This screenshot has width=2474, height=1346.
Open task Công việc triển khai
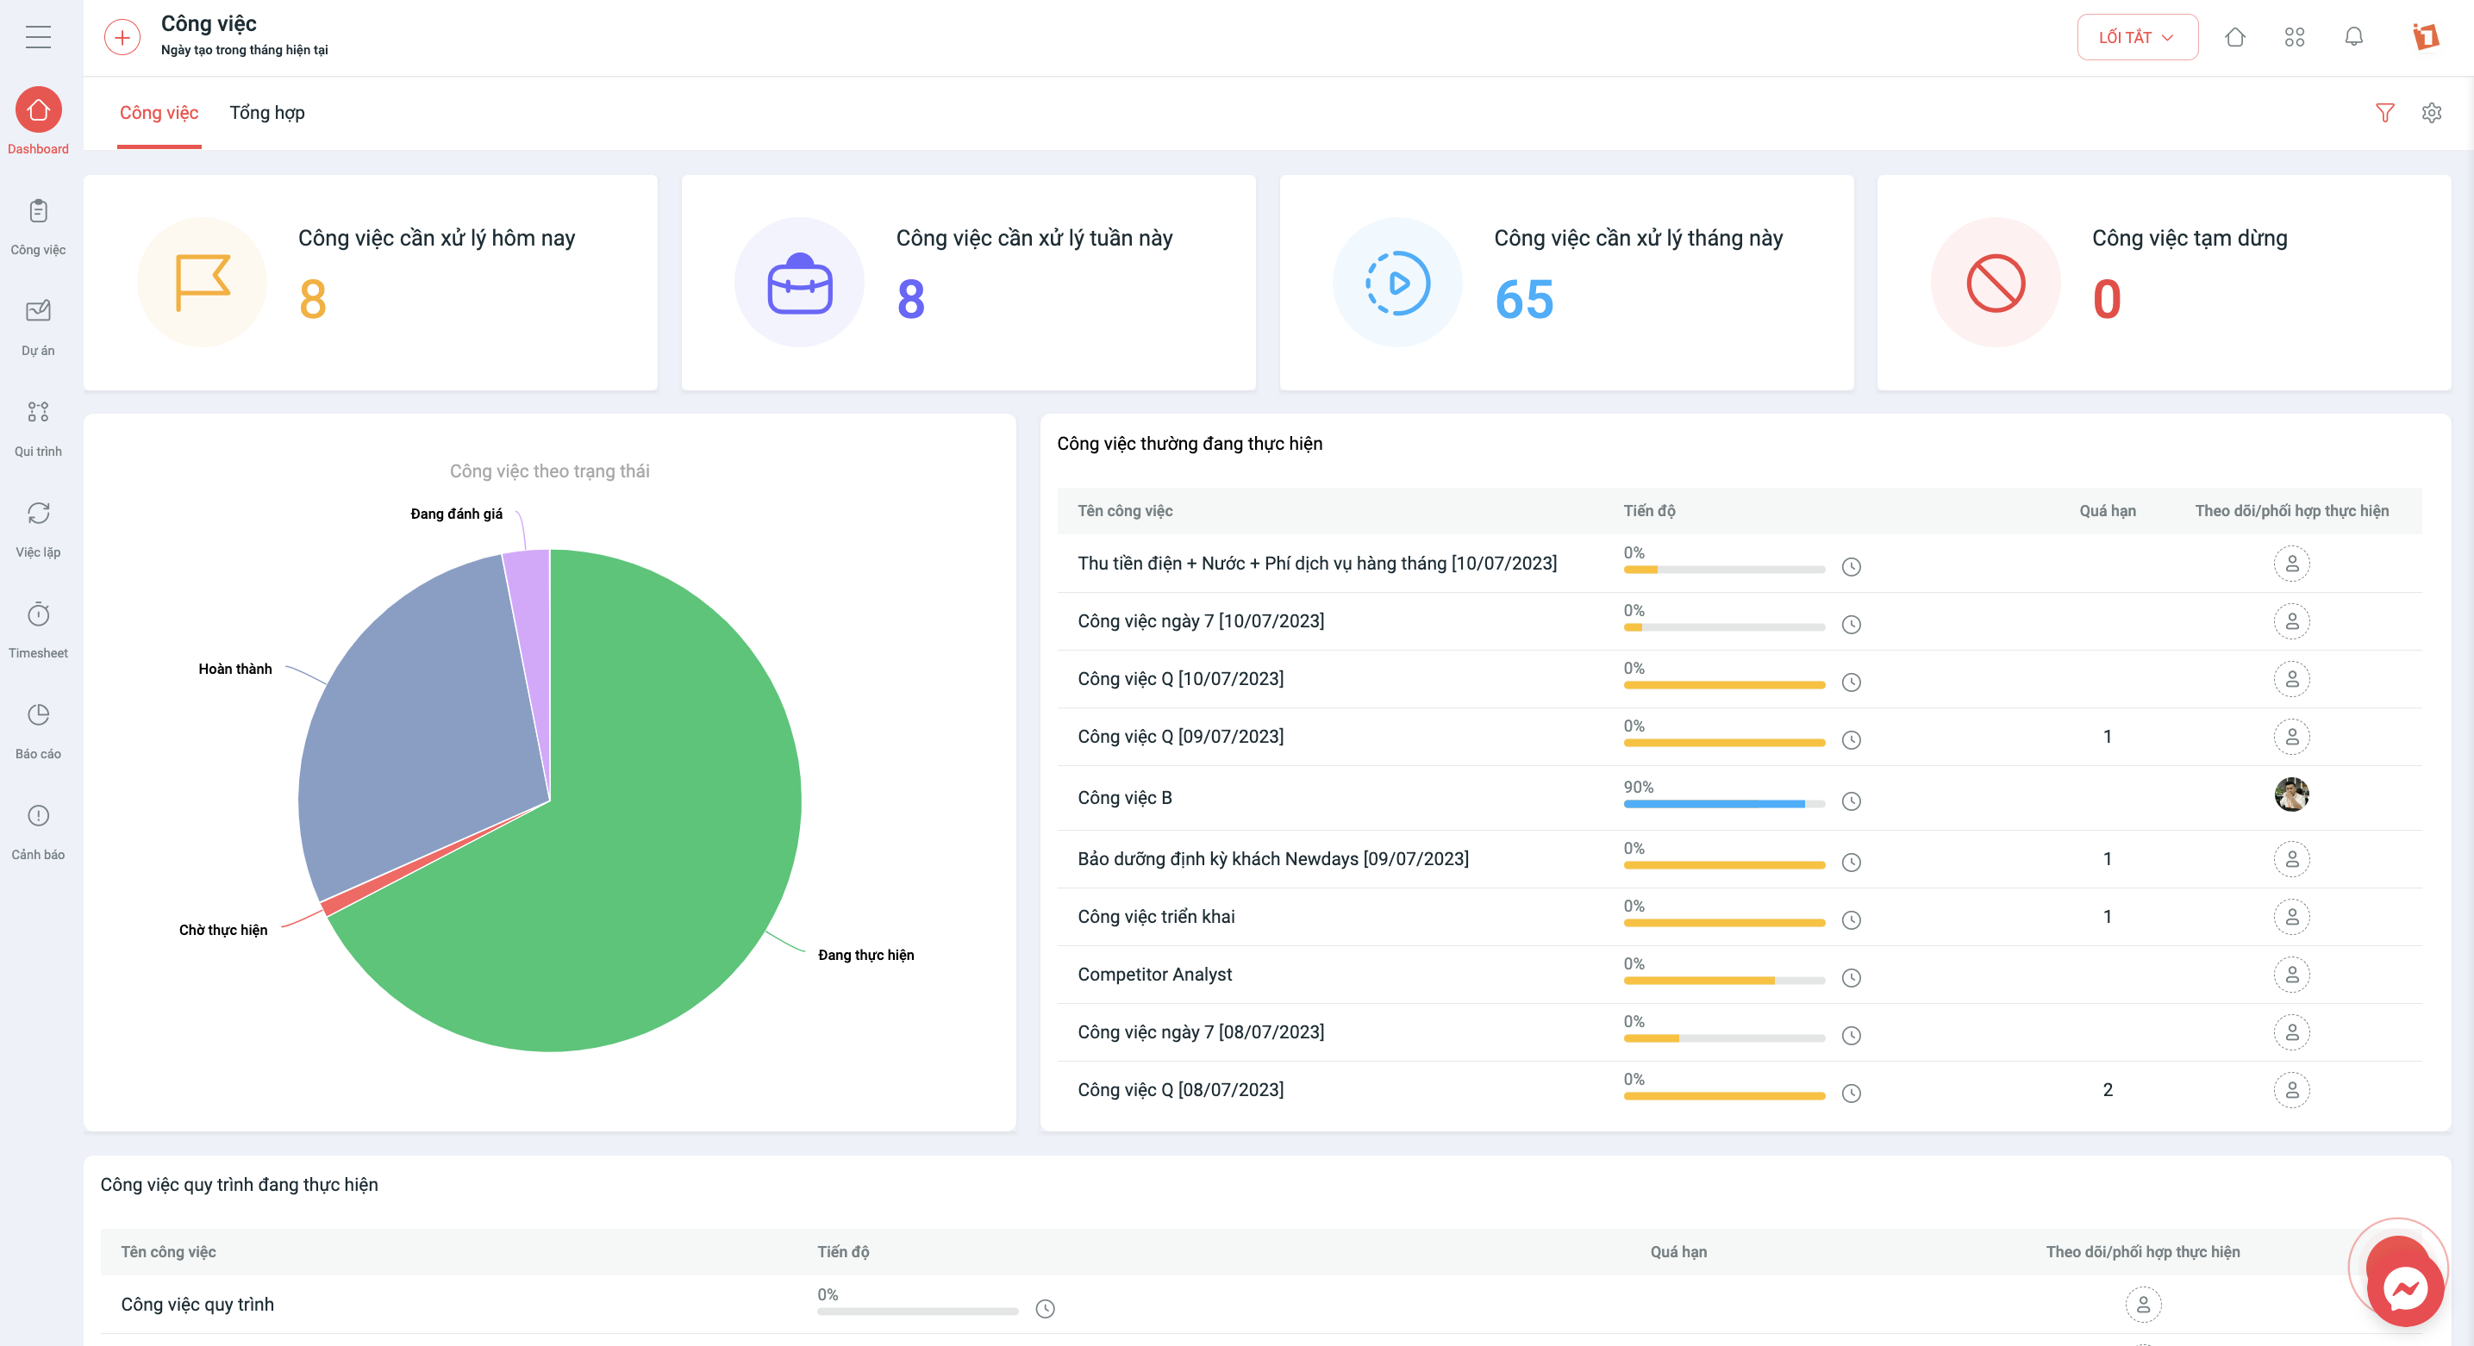pos(1156,917)
